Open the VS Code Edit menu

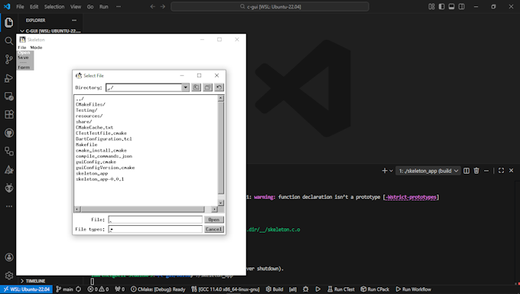click(x=34, y=7)
